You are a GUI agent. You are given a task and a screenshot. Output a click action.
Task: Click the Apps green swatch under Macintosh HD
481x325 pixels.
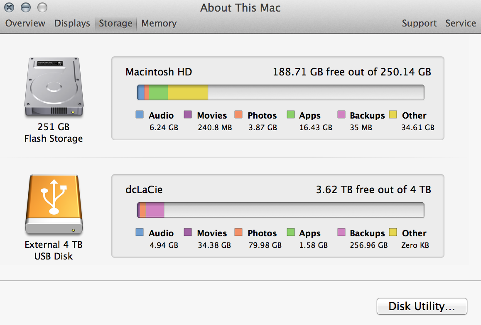click(x=291, y=115)
